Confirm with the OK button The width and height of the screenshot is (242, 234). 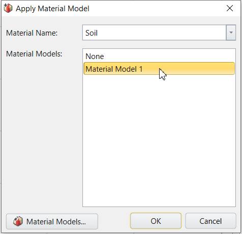[156, 221]
